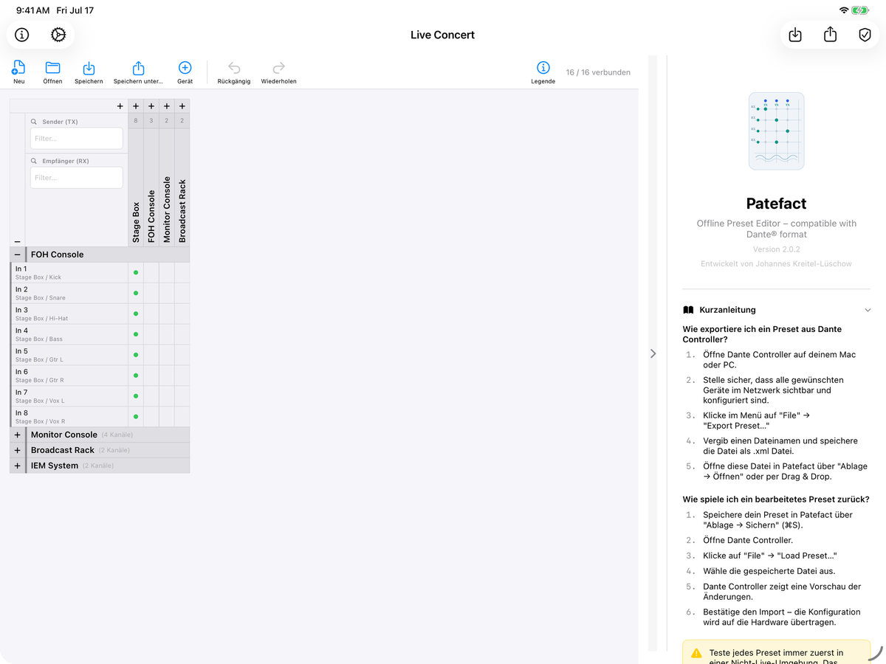Click FOH Console vertical column header
Screen dimensions: 886x664
(151, 216)
